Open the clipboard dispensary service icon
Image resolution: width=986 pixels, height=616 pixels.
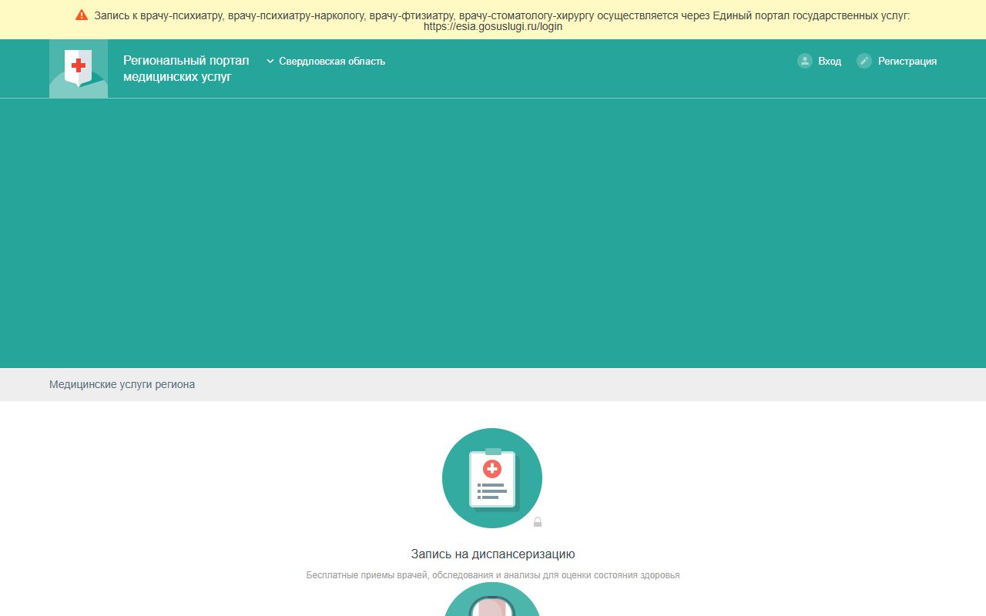(x=492, y=478)
